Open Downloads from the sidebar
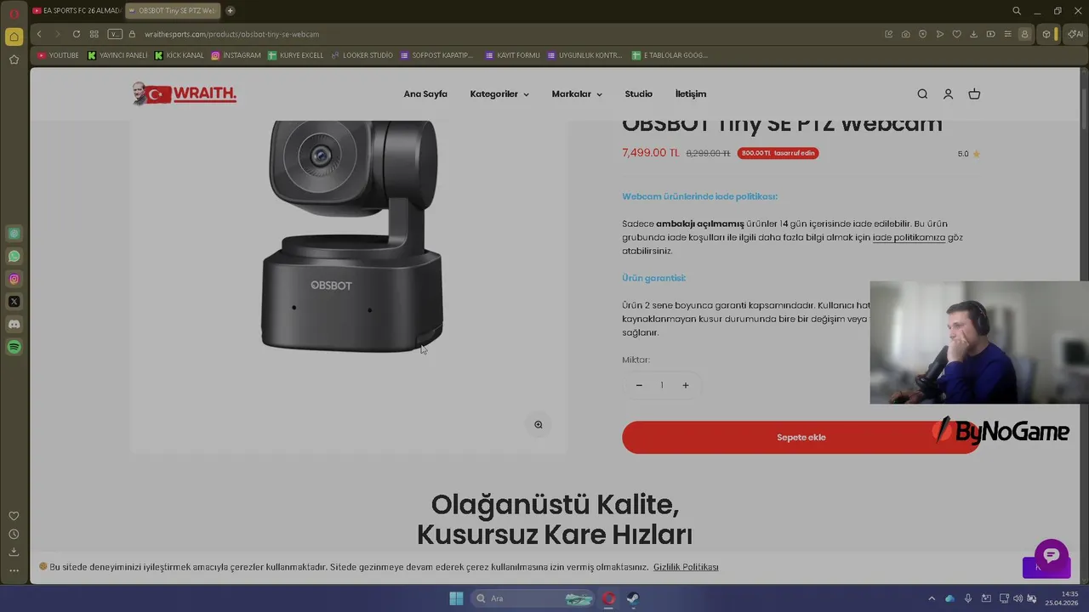This screenshot has height=612, width=1089. coord(14,552)
